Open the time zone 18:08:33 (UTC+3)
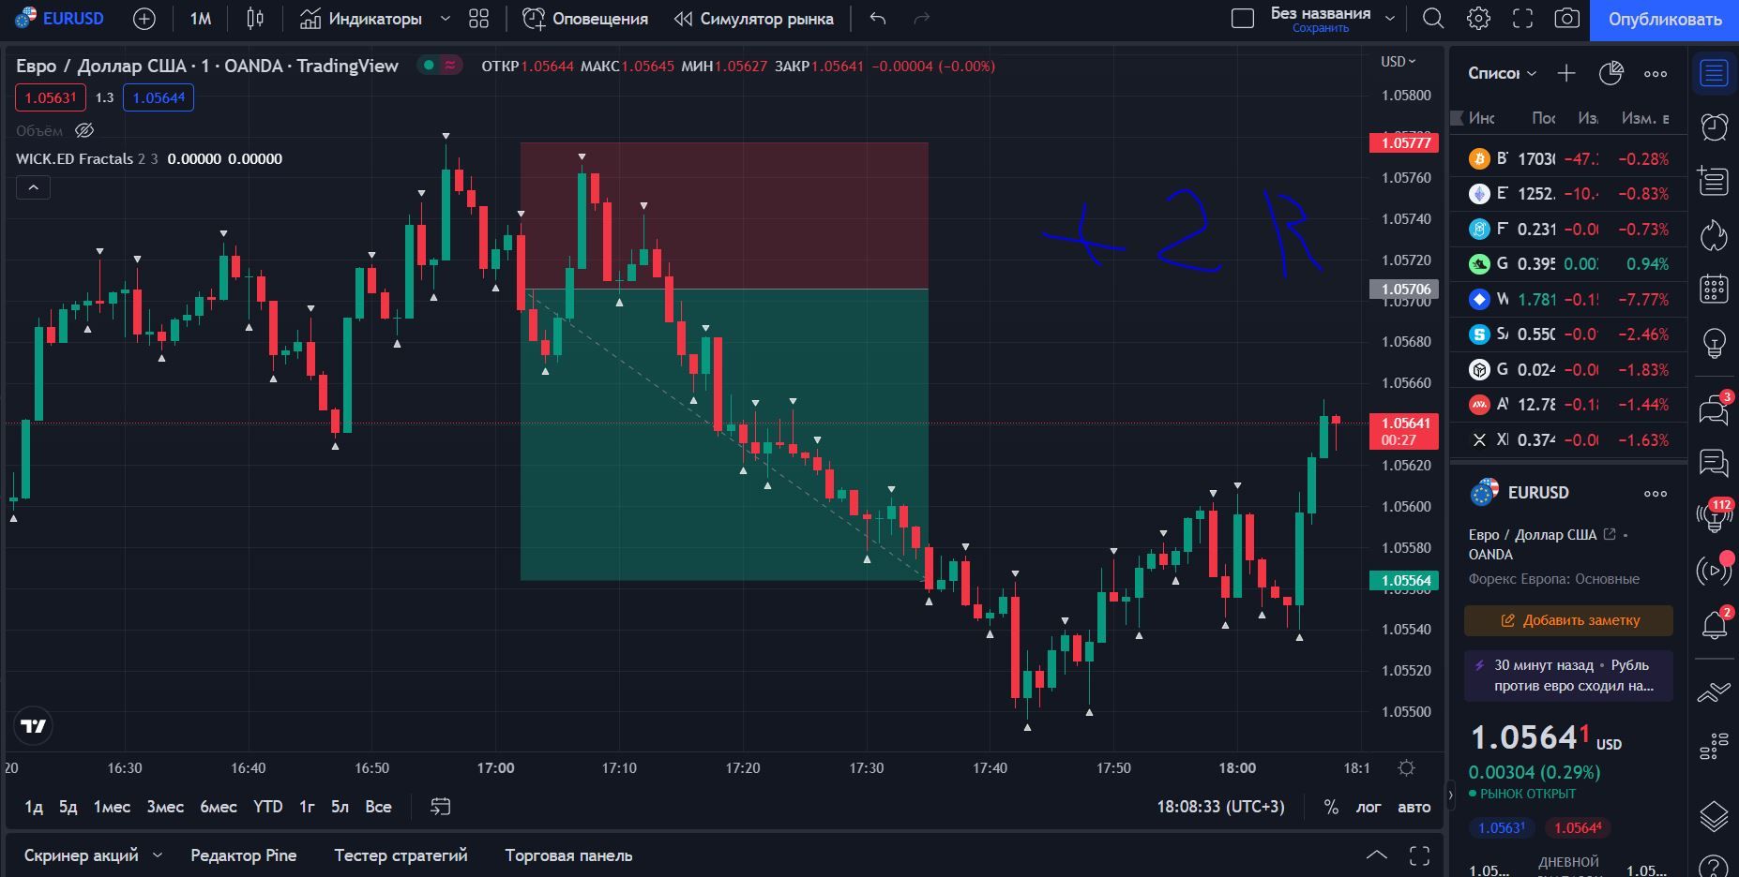The width and height of the screenshot is (1739, 877). coord(1220,807)
